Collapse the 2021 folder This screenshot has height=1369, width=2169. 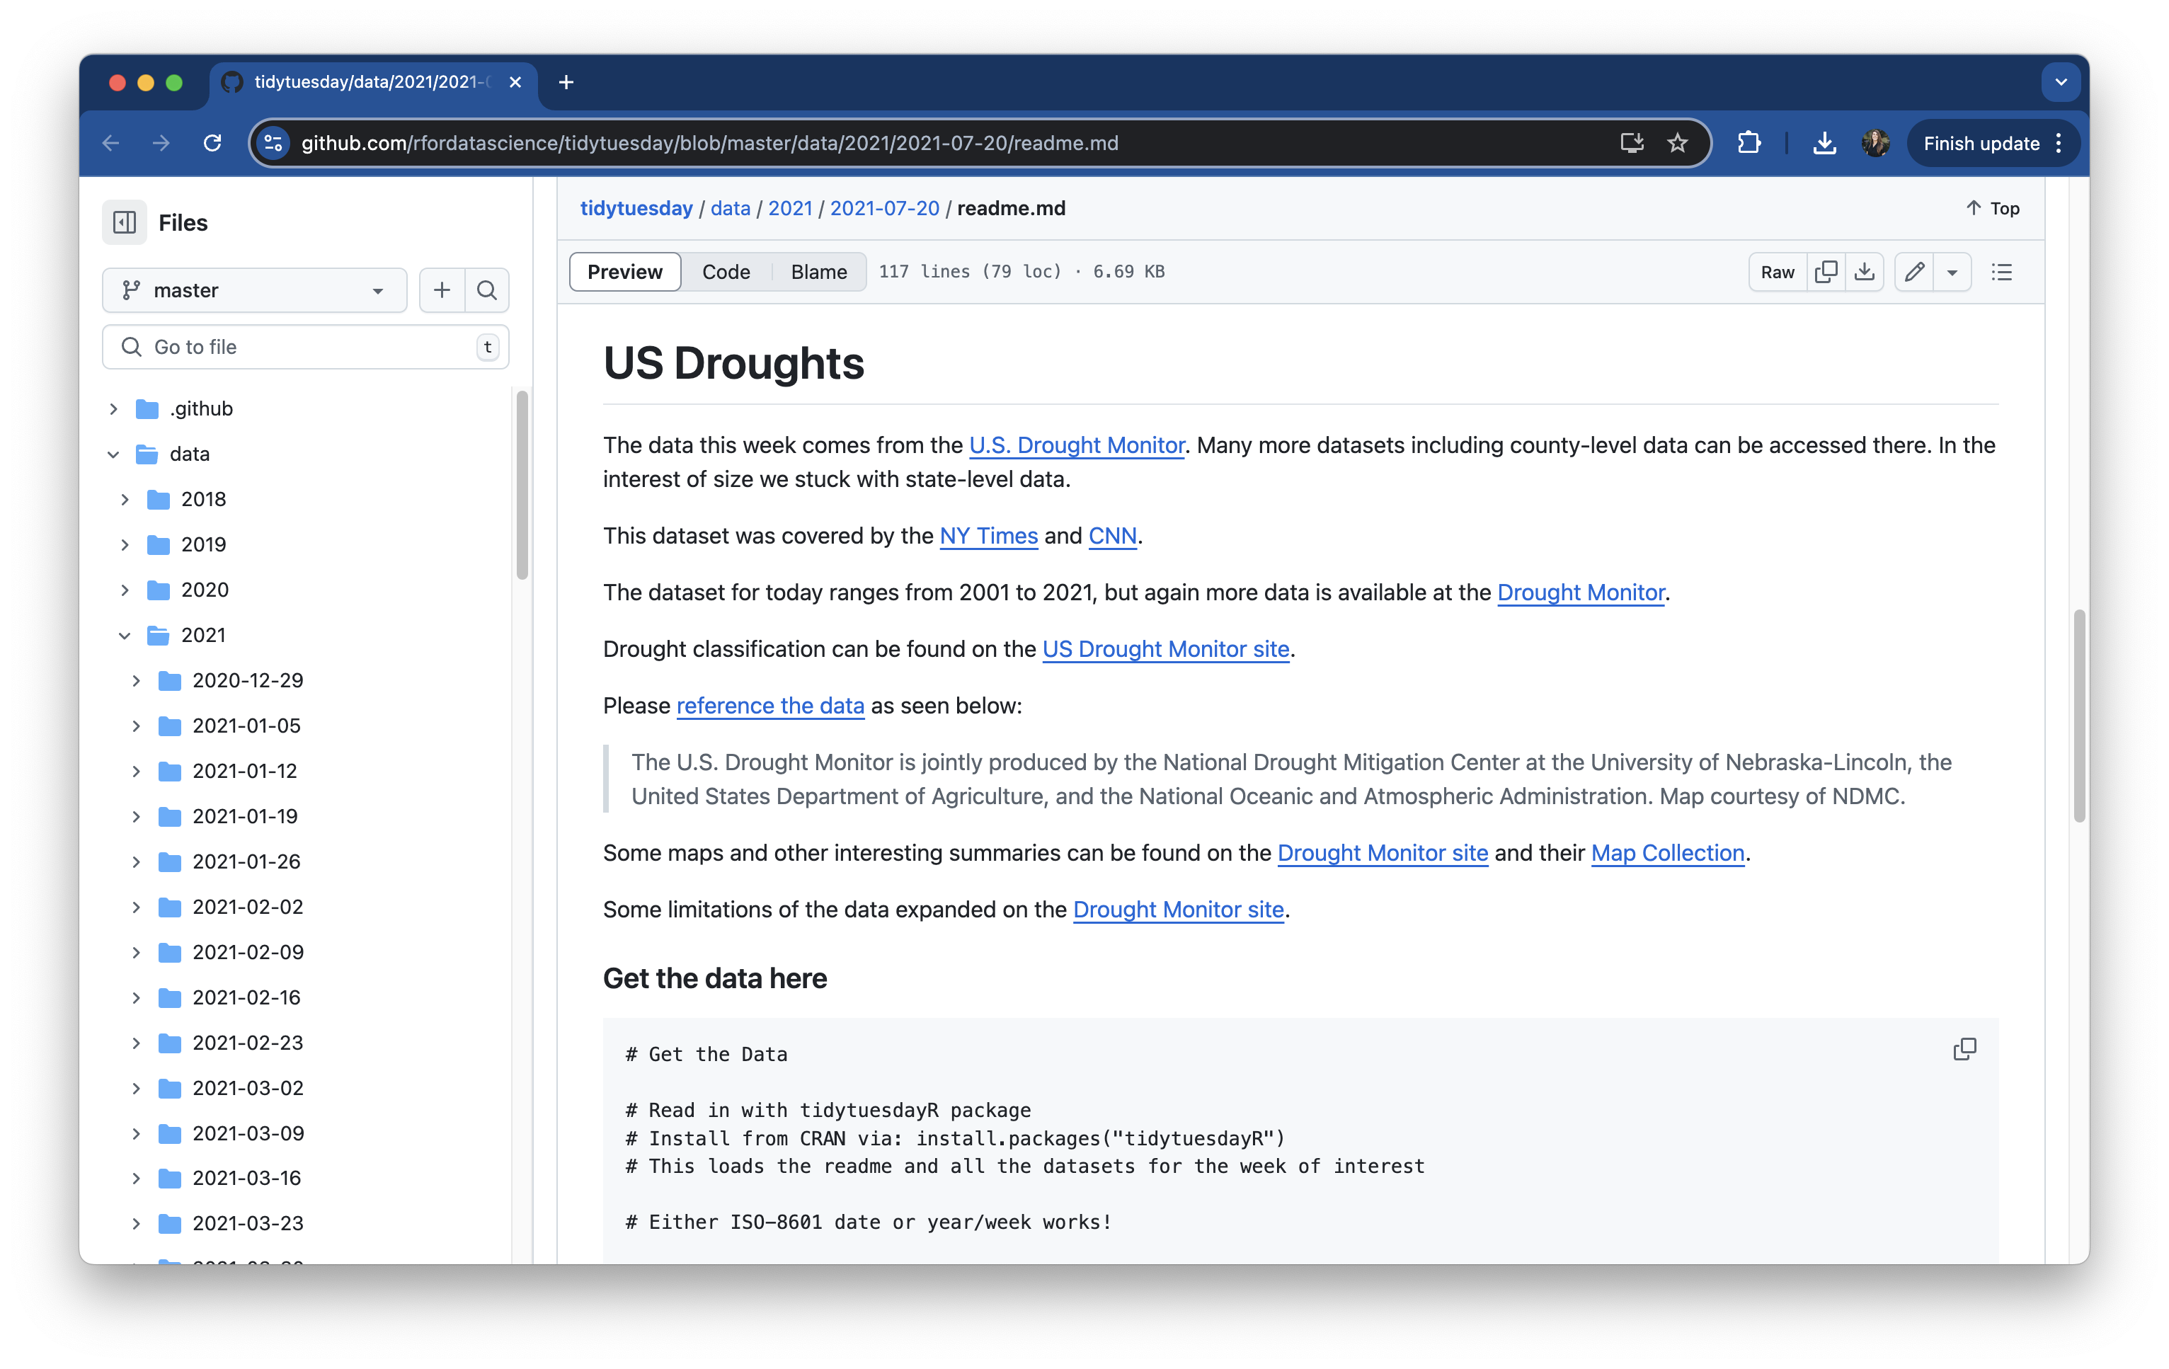coord(125,635)
